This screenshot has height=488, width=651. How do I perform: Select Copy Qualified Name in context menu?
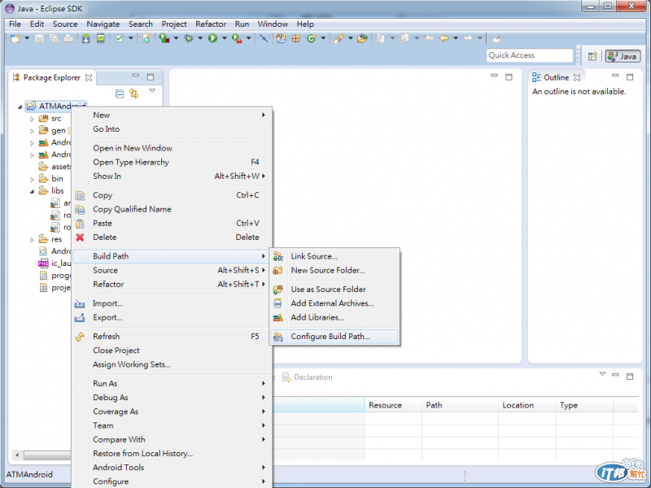click(x=173, y=209)
